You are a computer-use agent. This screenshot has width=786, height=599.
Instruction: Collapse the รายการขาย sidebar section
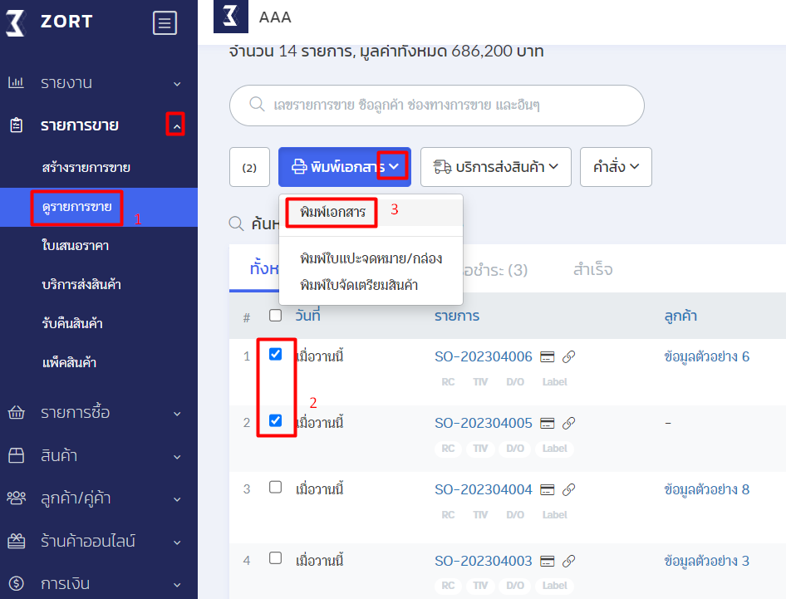175,125
